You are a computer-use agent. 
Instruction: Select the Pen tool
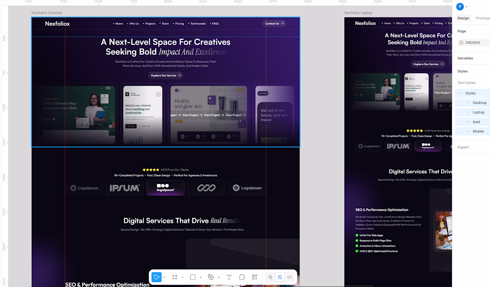pyautogui.click(x=211, y=277)
